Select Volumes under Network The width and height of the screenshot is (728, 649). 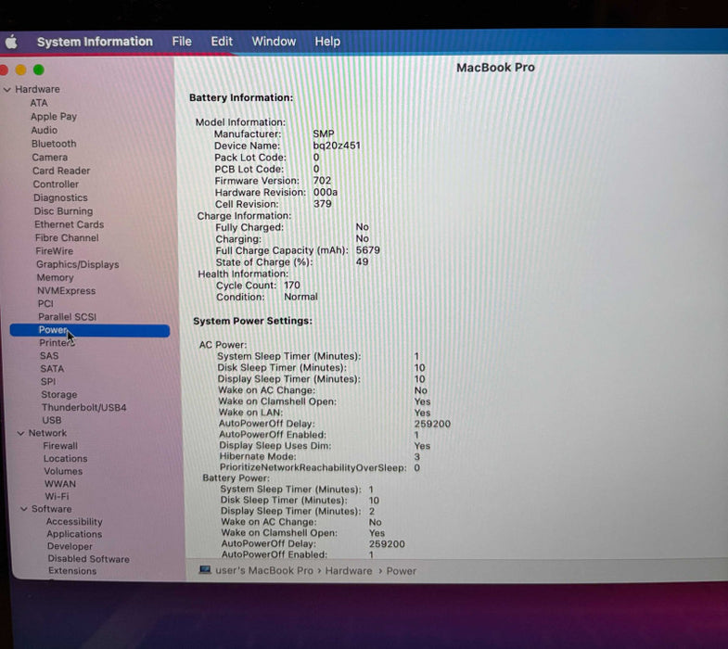[x=63, y=471]
